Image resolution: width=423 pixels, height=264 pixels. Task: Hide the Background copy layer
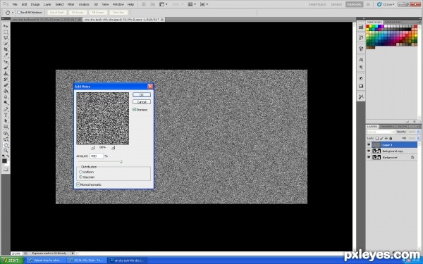369,151
